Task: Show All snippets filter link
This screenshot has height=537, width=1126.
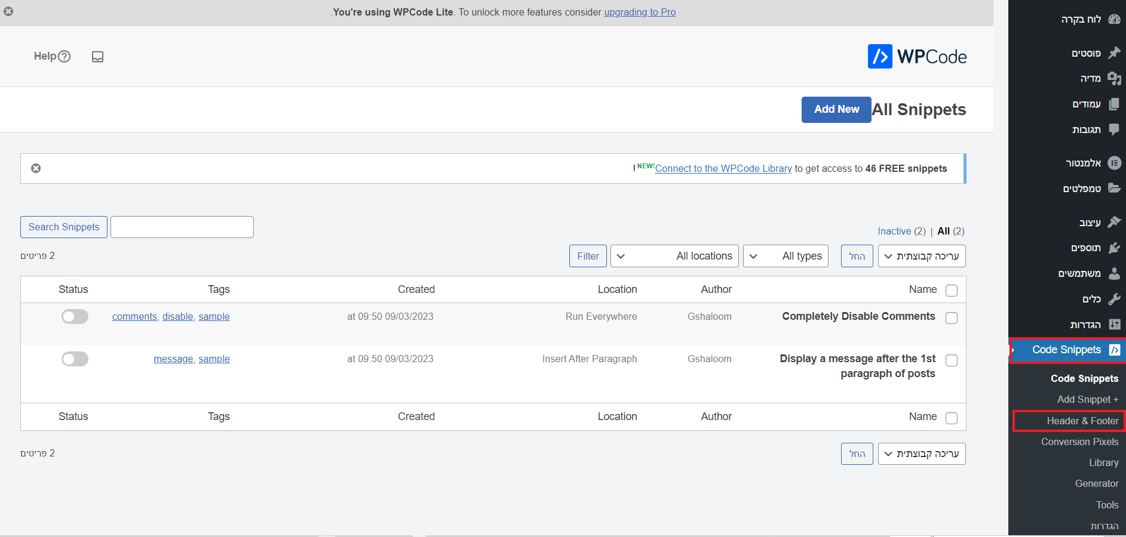Action: 943,231
